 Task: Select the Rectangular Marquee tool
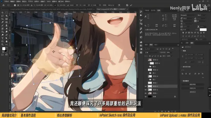(x=6, y=13)
